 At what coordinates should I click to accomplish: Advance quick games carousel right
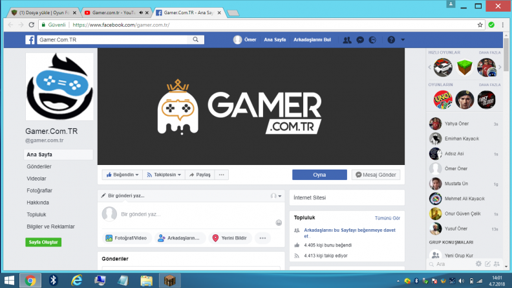(500, 67)
